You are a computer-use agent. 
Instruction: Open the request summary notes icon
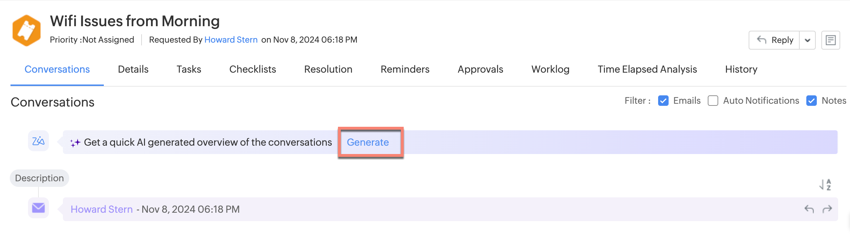[830, 40]
